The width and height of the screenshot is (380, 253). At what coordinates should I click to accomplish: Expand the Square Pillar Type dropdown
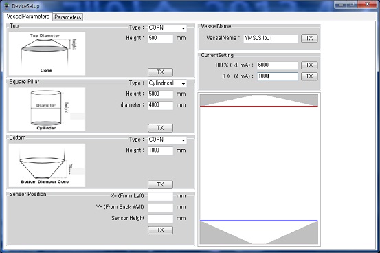[x=167, y=83]
